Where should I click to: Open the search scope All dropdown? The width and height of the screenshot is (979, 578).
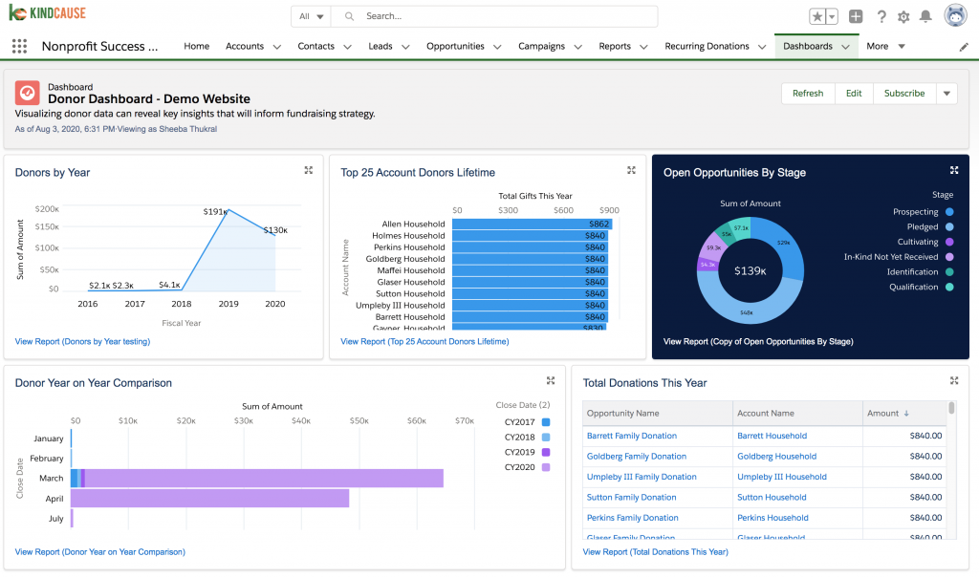pos(311,16)
